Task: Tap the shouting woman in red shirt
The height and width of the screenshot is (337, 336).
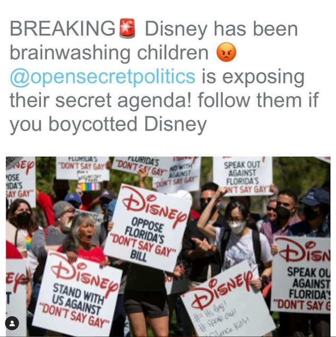Action: (x=83, y=236)
